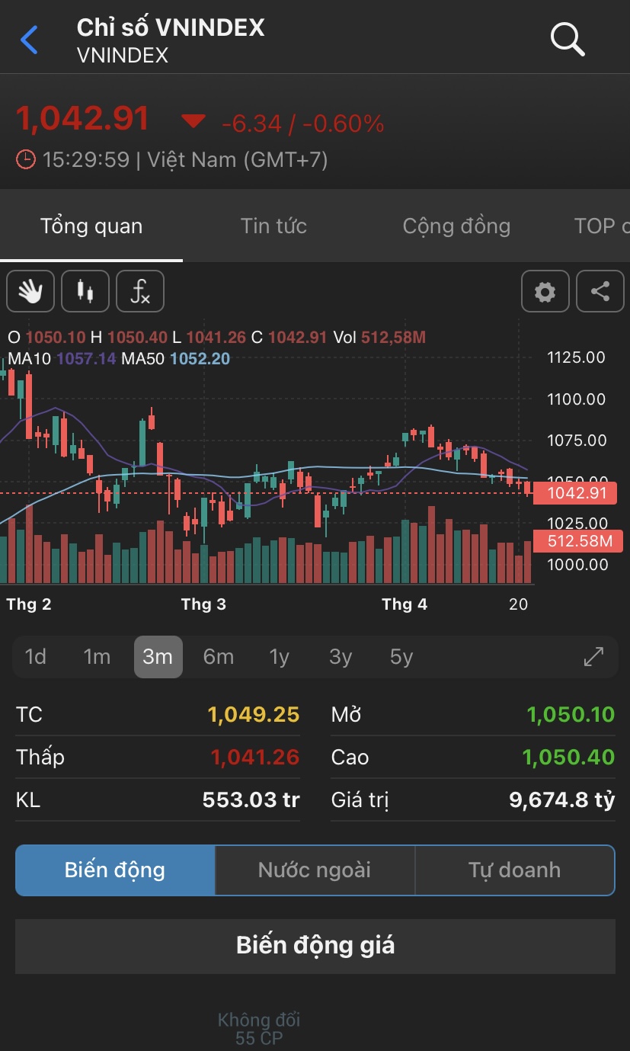630x1051 pixels.
Task: Select the 6m chart timeframe
Action: pos(219,657)
